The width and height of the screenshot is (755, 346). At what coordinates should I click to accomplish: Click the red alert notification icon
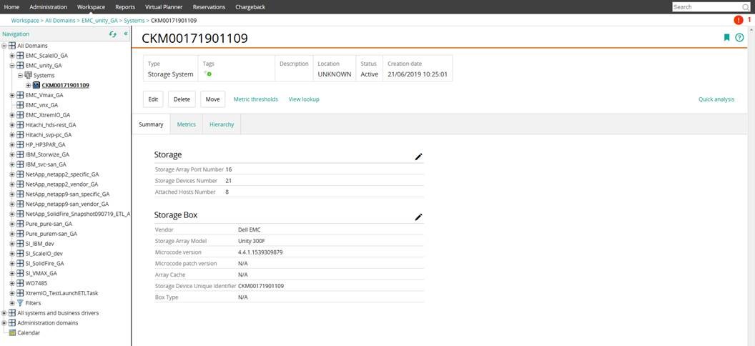tap(739, 20)
